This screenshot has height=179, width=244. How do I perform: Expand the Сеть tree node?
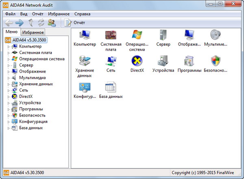click(8, 90)
